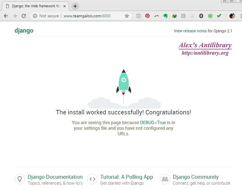Open a new tab with plus button

pyautogui.click(x=75, y=6)
